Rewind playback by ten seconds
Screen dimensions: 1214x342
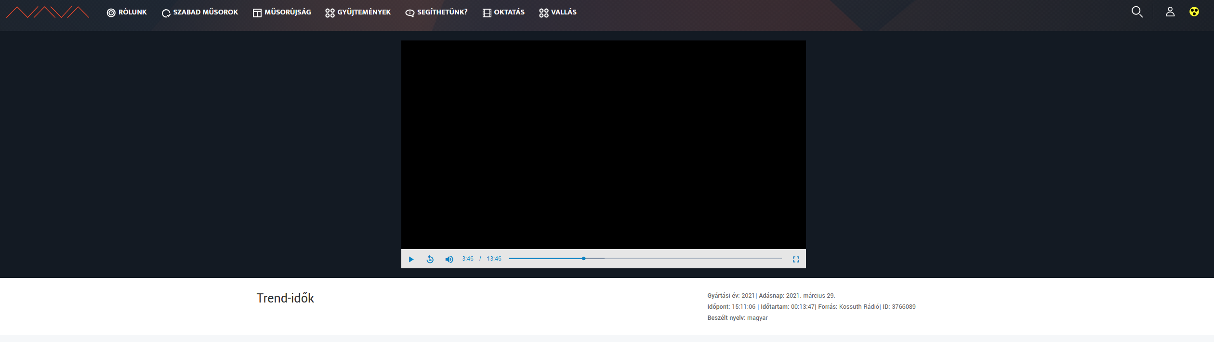coord(430,259)
